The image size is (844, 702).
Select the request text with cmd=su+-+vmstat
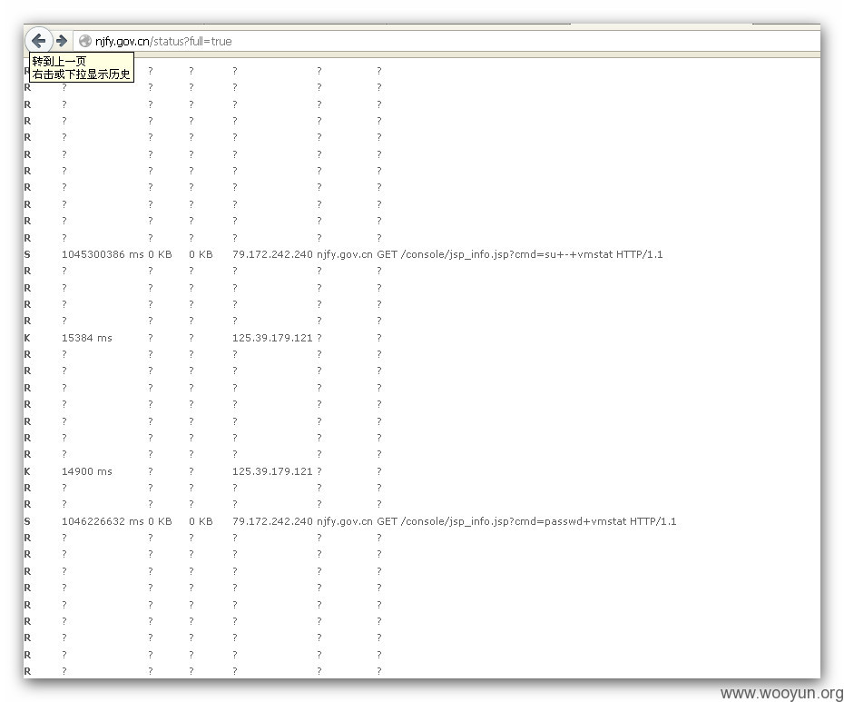coord(519,254)
